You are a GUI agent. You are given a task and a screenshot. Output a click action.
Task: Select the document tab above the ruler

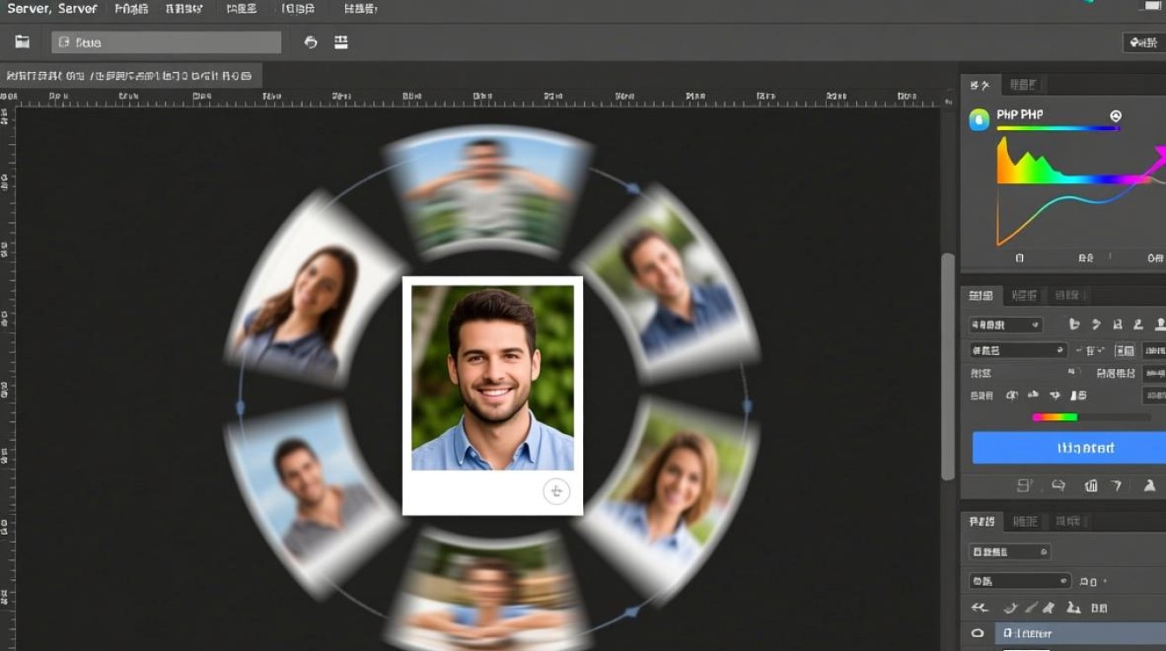[130, 75]
